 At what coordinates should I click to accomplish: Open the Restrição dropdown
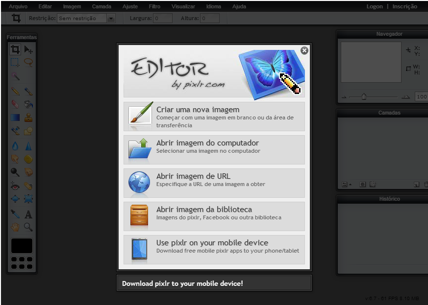[111, 18]
